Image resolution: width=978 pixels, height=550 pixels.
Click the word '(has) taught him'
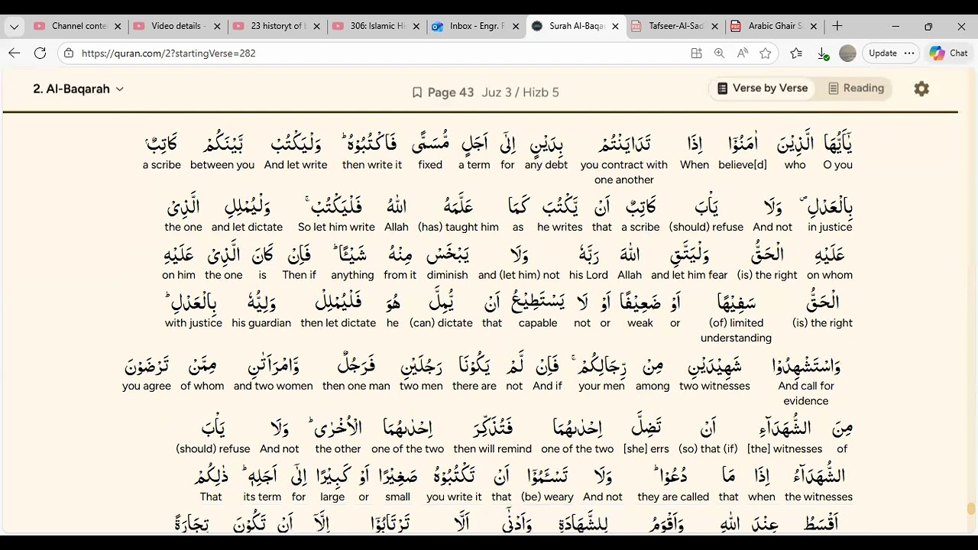(458, 228)
